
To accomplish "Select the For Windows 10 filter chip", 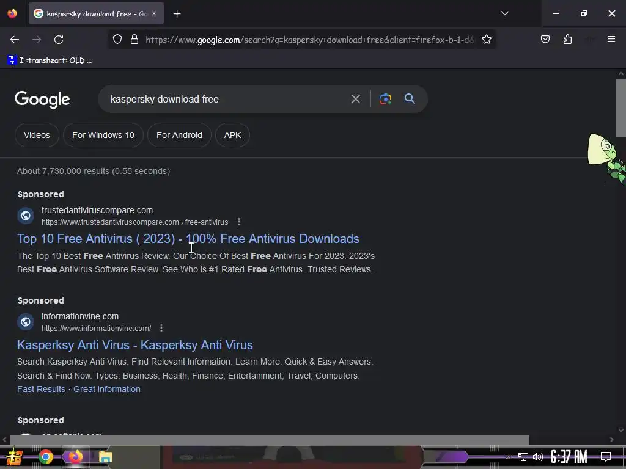I will [103, 135].
